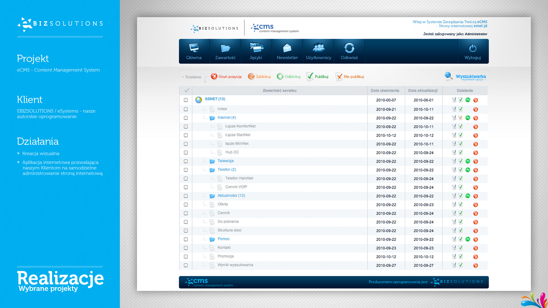Click the Usuń pozycję button
Screen dimensions: 548x308
(x=226, y=77)
